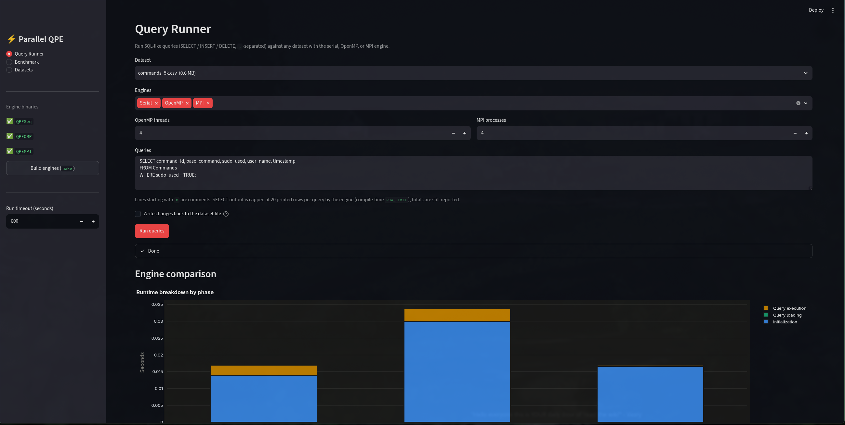Screen dimensions: 845x425
Task: Click the MPI processes number field
Action: coord(633,133)
